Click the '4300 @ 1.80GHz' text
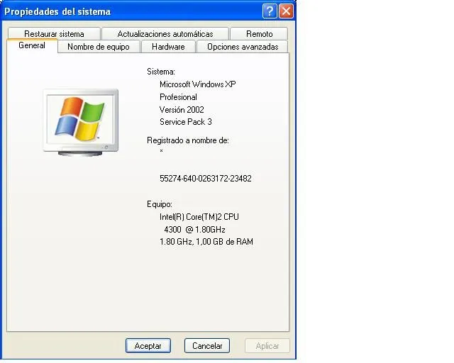 [194, 230]
